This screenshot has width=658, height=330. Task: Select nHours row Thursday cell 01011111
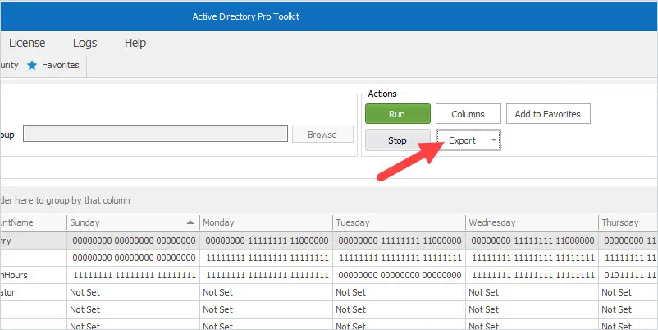[628, 275]
